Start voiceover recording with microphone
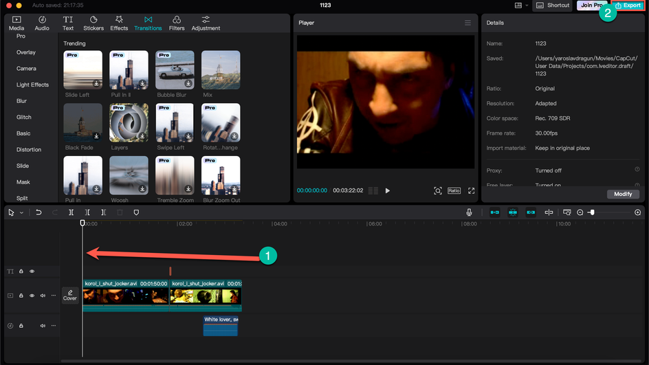Screen dimensions: 649x365 pos(469,212)
